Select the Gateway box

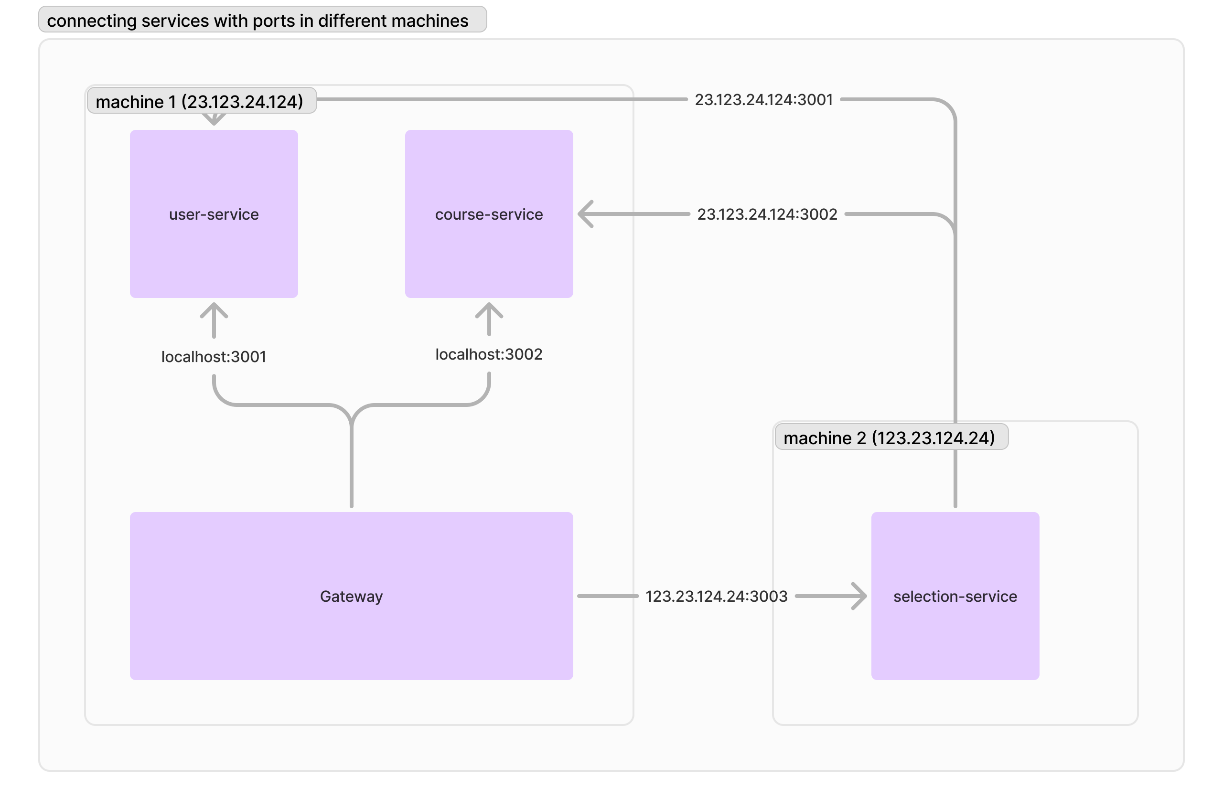tap(351, 596)
